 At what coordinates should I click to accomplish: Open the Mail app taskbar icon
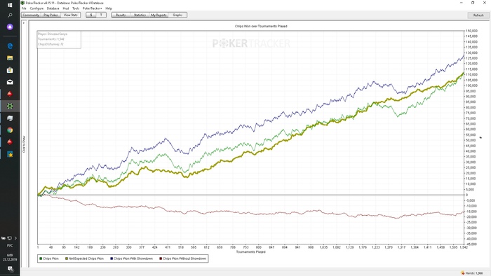[x=10, y=82]
